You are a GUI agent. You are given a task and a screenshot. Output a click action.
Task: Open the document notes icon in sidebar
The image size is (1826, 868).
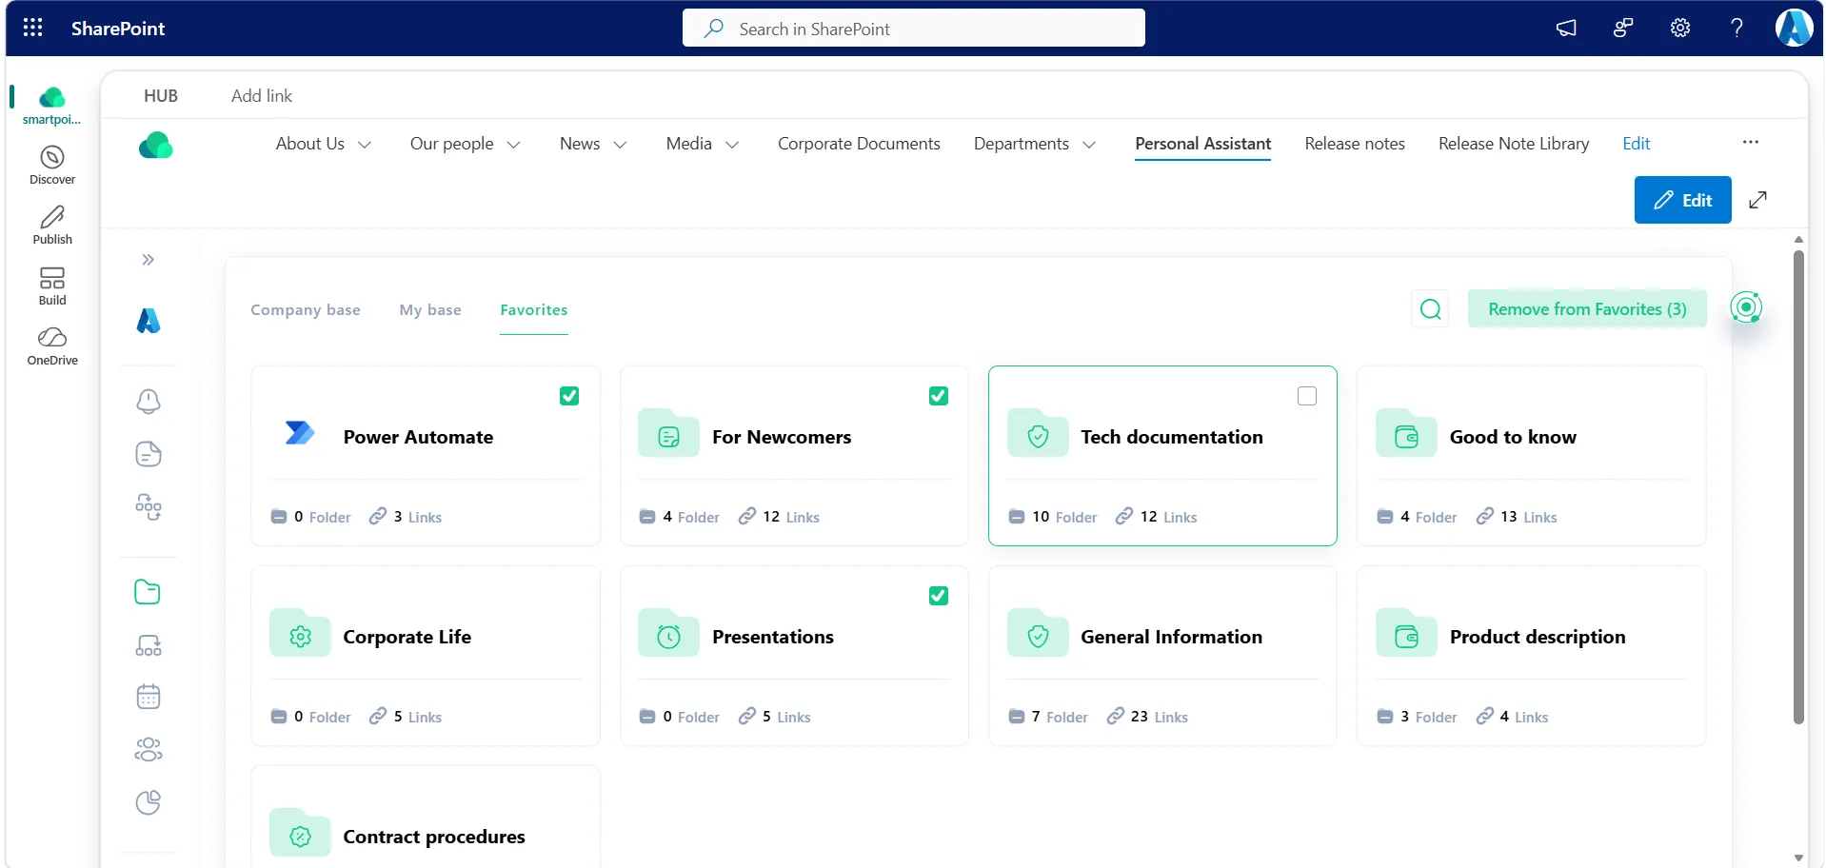(x=149, y=454)
